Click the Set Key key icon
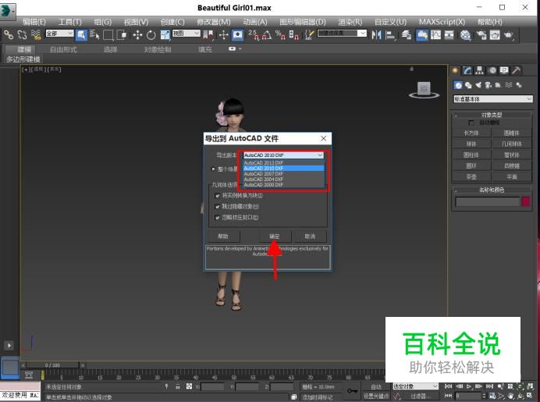Screen dimensions: 540x402 point(352,390)
